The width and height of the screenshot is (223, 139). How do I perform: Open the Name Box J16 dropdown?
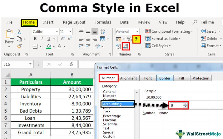[30, 64]
